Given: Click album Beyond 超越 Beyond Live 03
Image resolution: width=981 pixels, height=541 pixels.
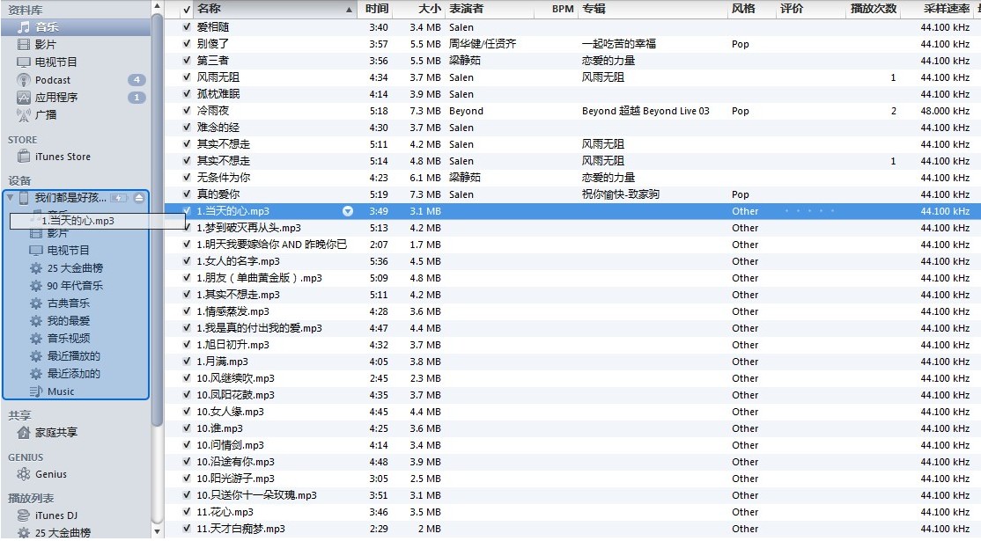Looking at the screenshot, I should [x=645, y=111].
